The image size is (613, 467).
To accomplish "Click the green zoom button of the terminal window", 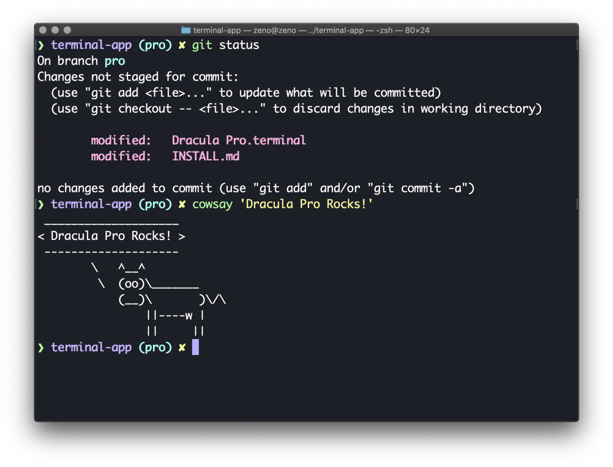I will (67, 30).
